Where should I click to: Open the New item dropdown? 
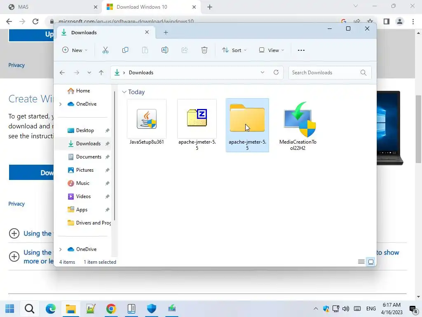click(75, 50)
